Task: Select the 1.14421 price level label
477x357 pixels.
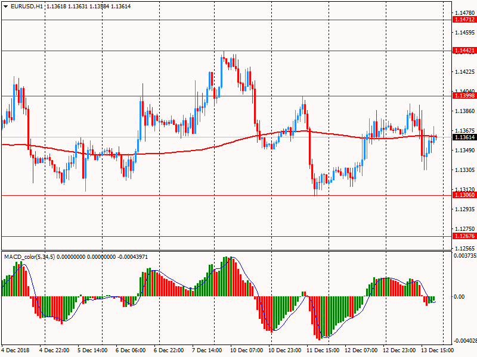Action: coord(464,51)
